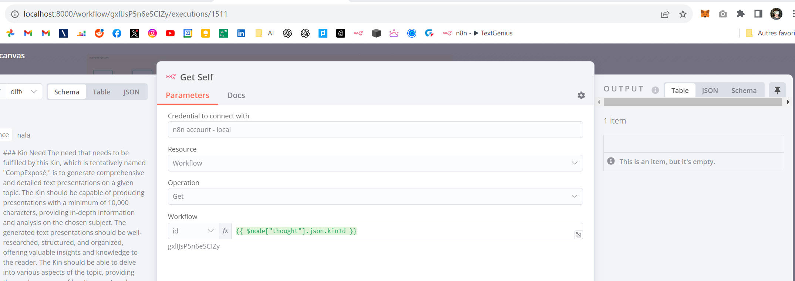Bookmark this page with the star icon
Screen dimensions: 795x281
point(683,14)
